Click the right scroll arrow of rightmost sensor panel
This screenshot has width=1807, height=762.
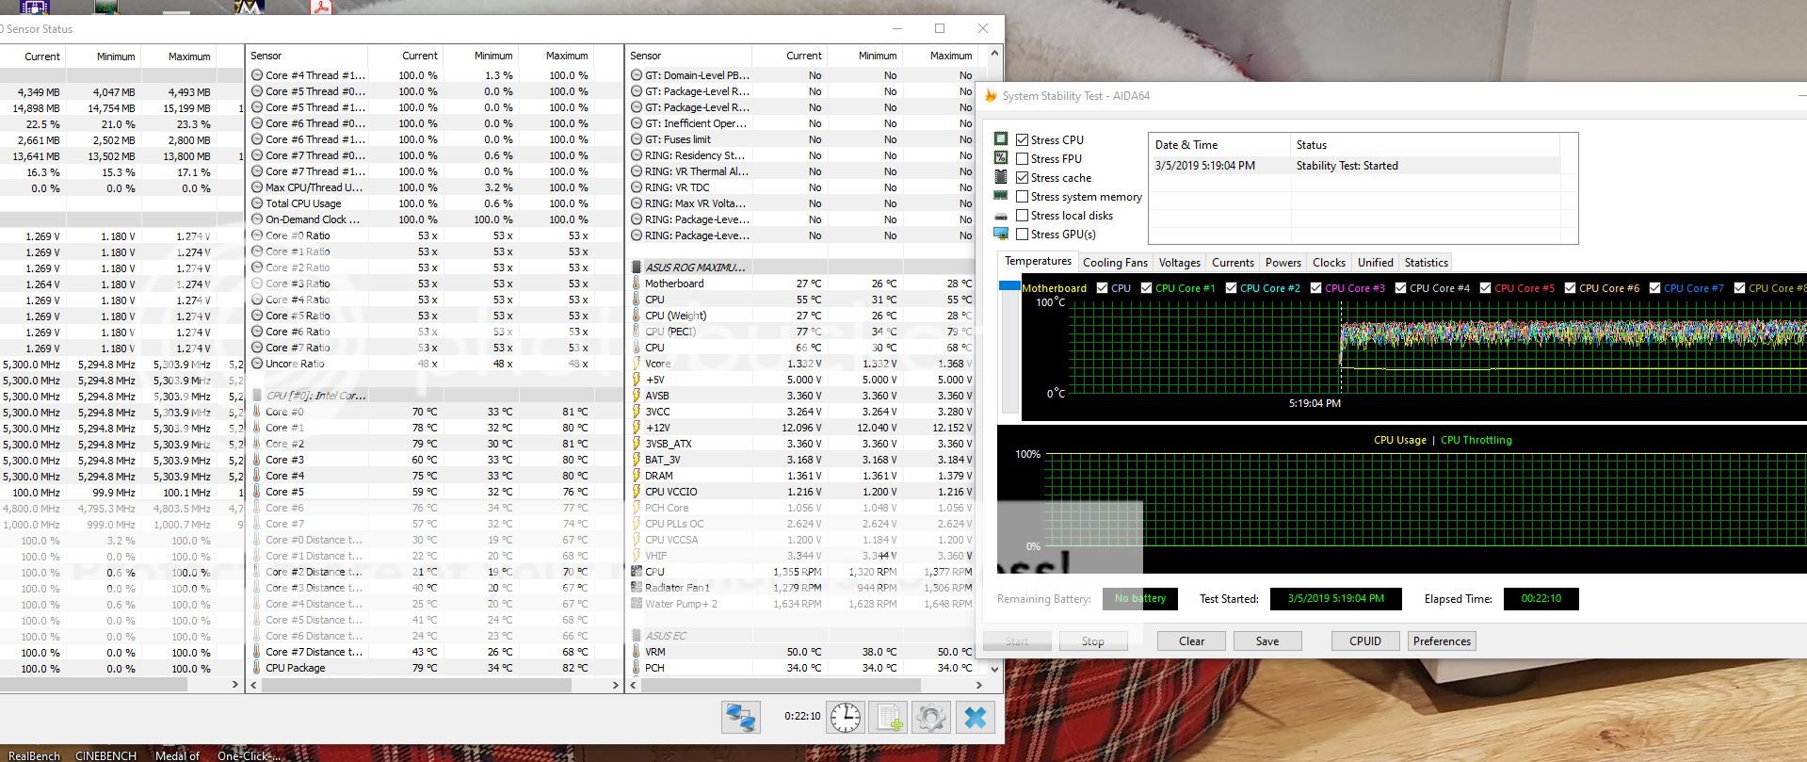[979, 685]
